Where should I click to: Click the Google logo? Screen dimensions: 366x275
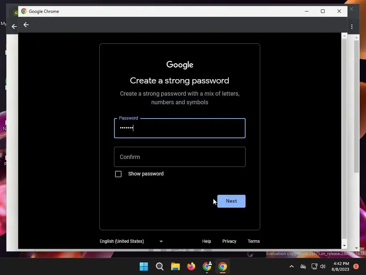[180, 65]
